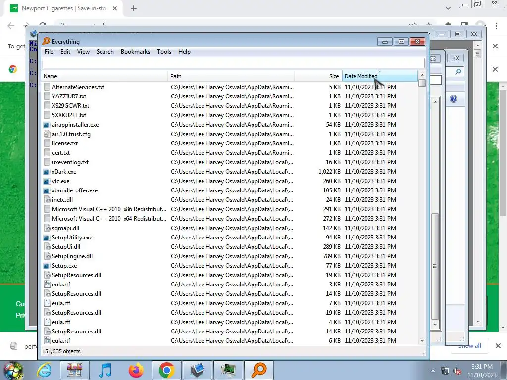Select the airappinstaller.exe file icon
507x380 pixels.
pyautogui.click(x=47, y=125)
